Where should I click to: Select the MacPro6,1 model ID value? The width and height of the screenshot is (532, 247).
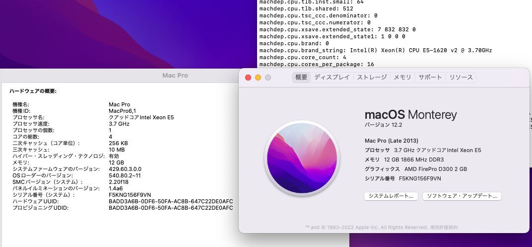click(122, 111)
